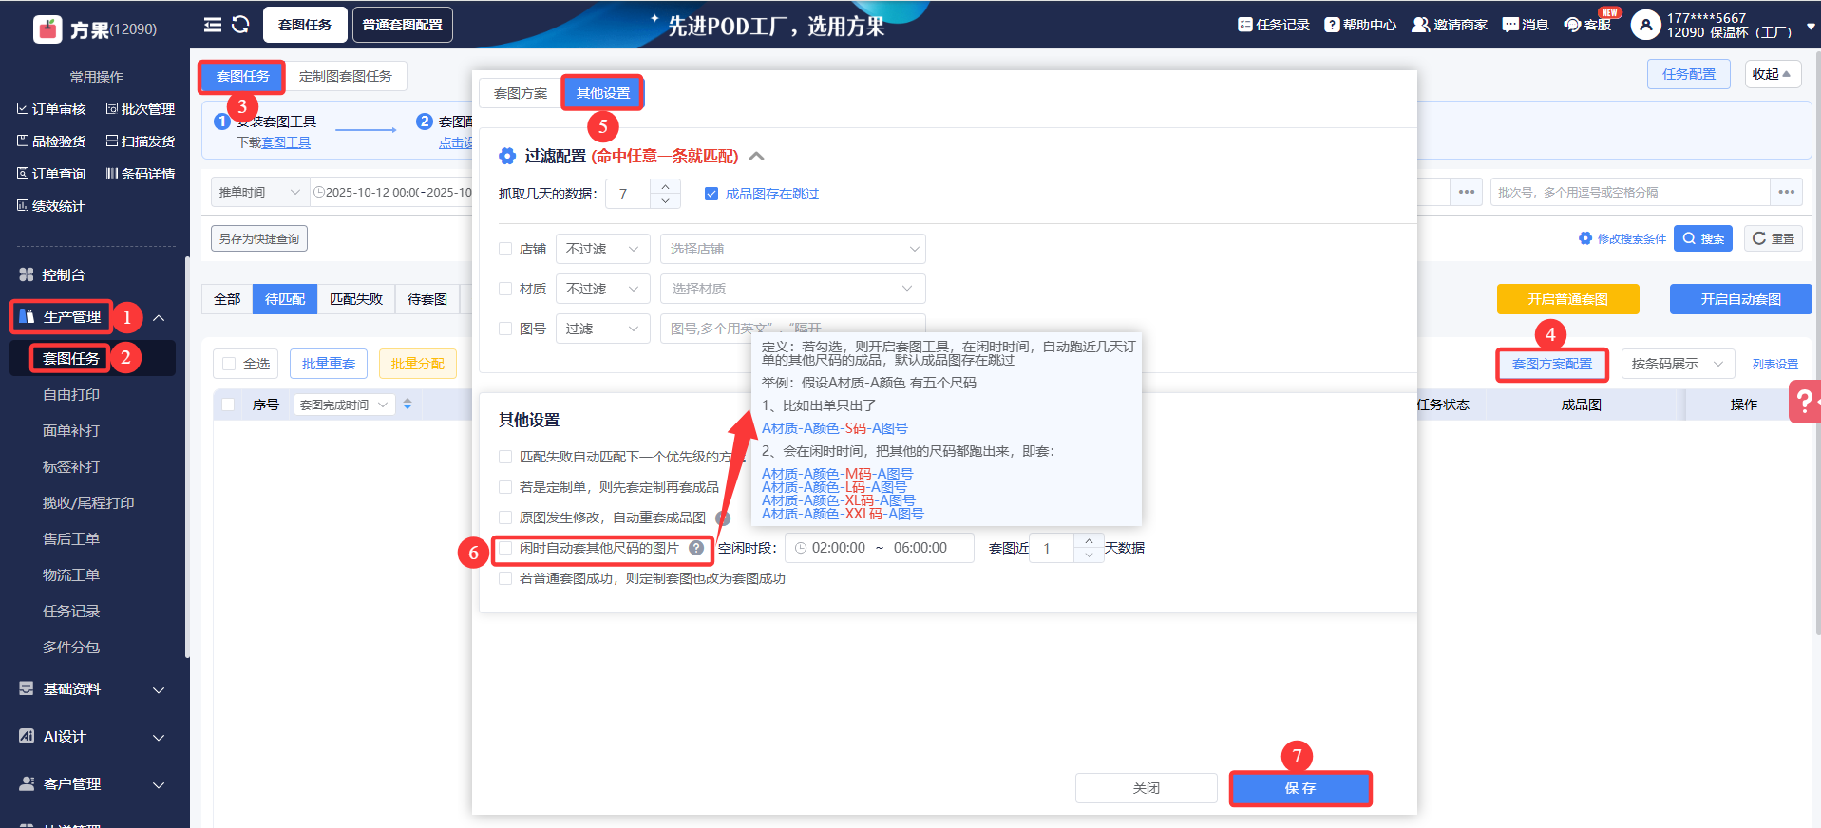Viewport: 1821px width, 828px height.
Task: Check 若普通套图成功，则定制套图也改为套图成功
Action: [x=505, y=578]
